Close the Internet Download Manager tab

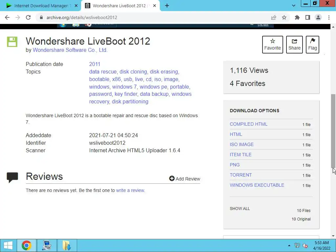point(76,6)
